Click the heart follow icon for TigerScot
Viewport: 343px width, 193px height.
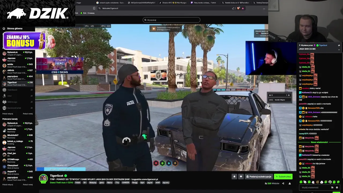pos(241,176)
